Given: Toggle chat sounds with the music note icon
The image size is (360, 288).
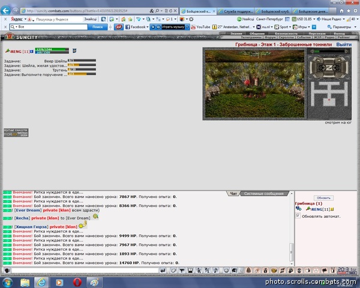Looking at the screenshot, I should 215,271.
